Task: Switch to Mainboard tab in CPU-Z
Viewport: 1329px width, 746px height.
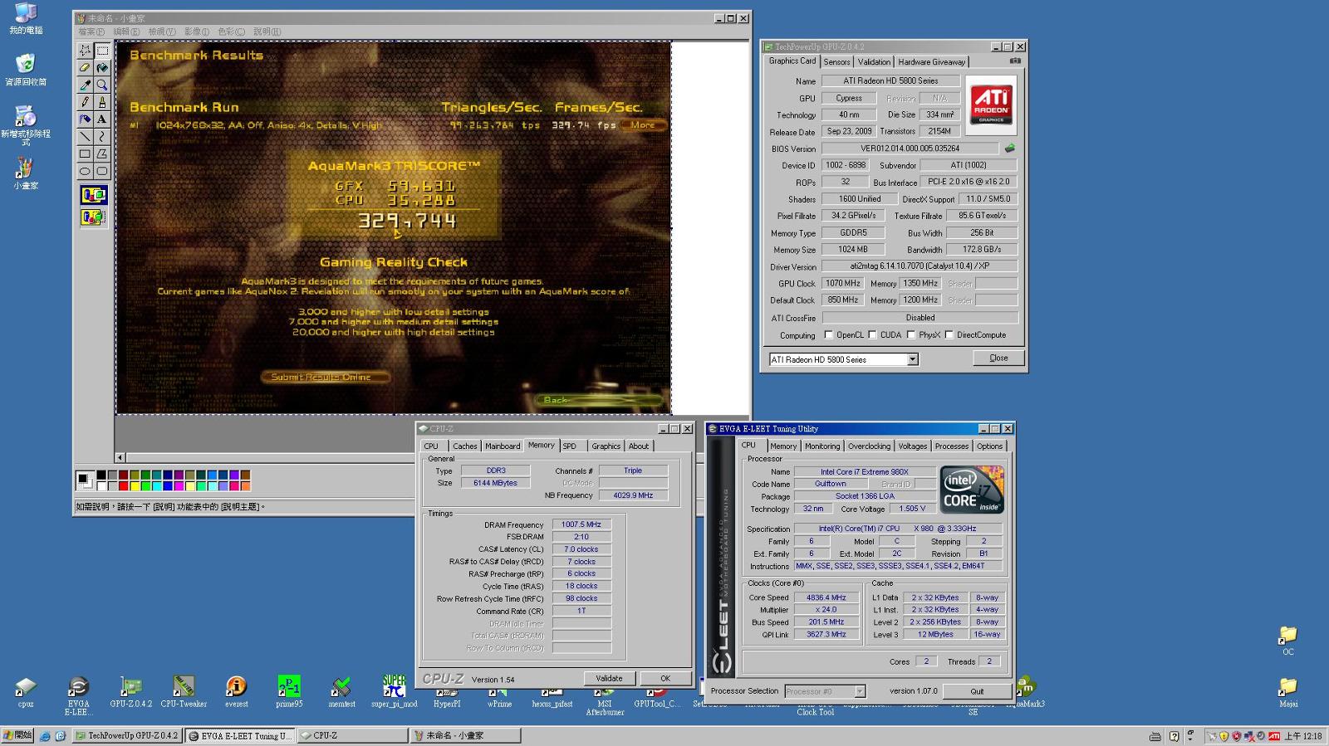Action: click(x=503, y=446)
